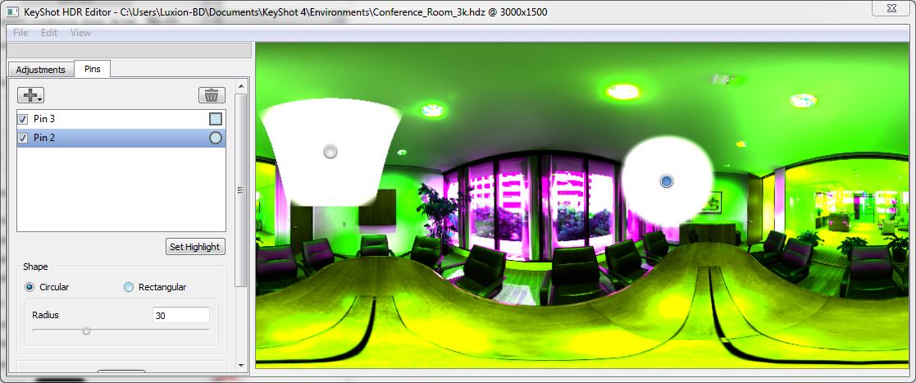
Task: Switch to the Adjustments tab
Action: tap(40, 70)
